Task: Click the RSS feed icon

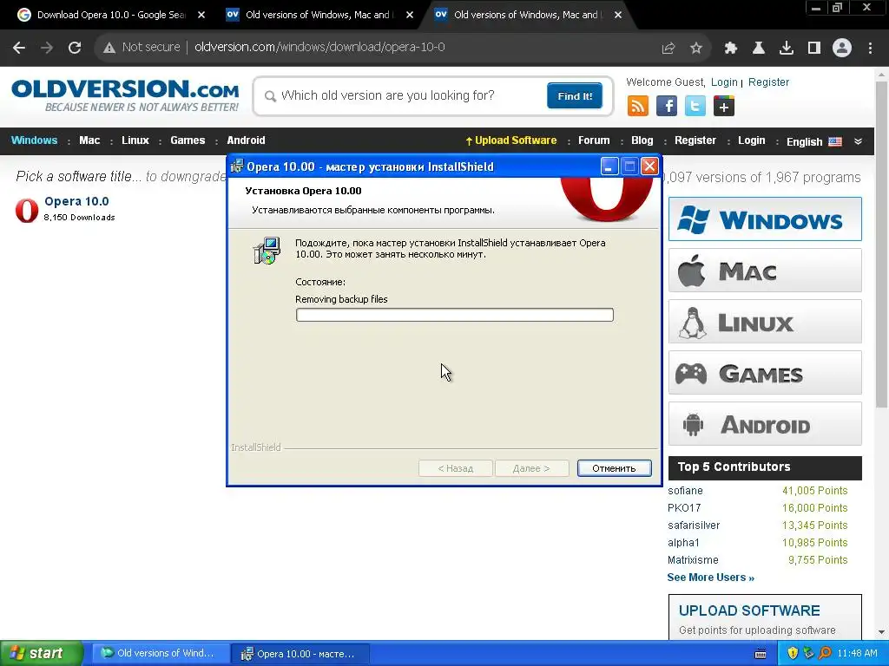Action: 638,106
